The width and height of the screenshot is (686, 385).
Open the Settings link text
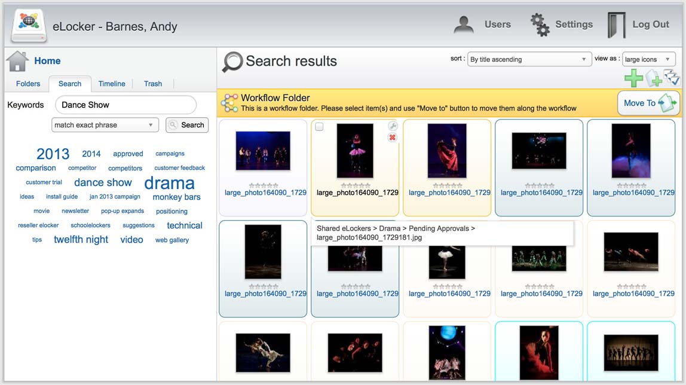pos(574,25)
